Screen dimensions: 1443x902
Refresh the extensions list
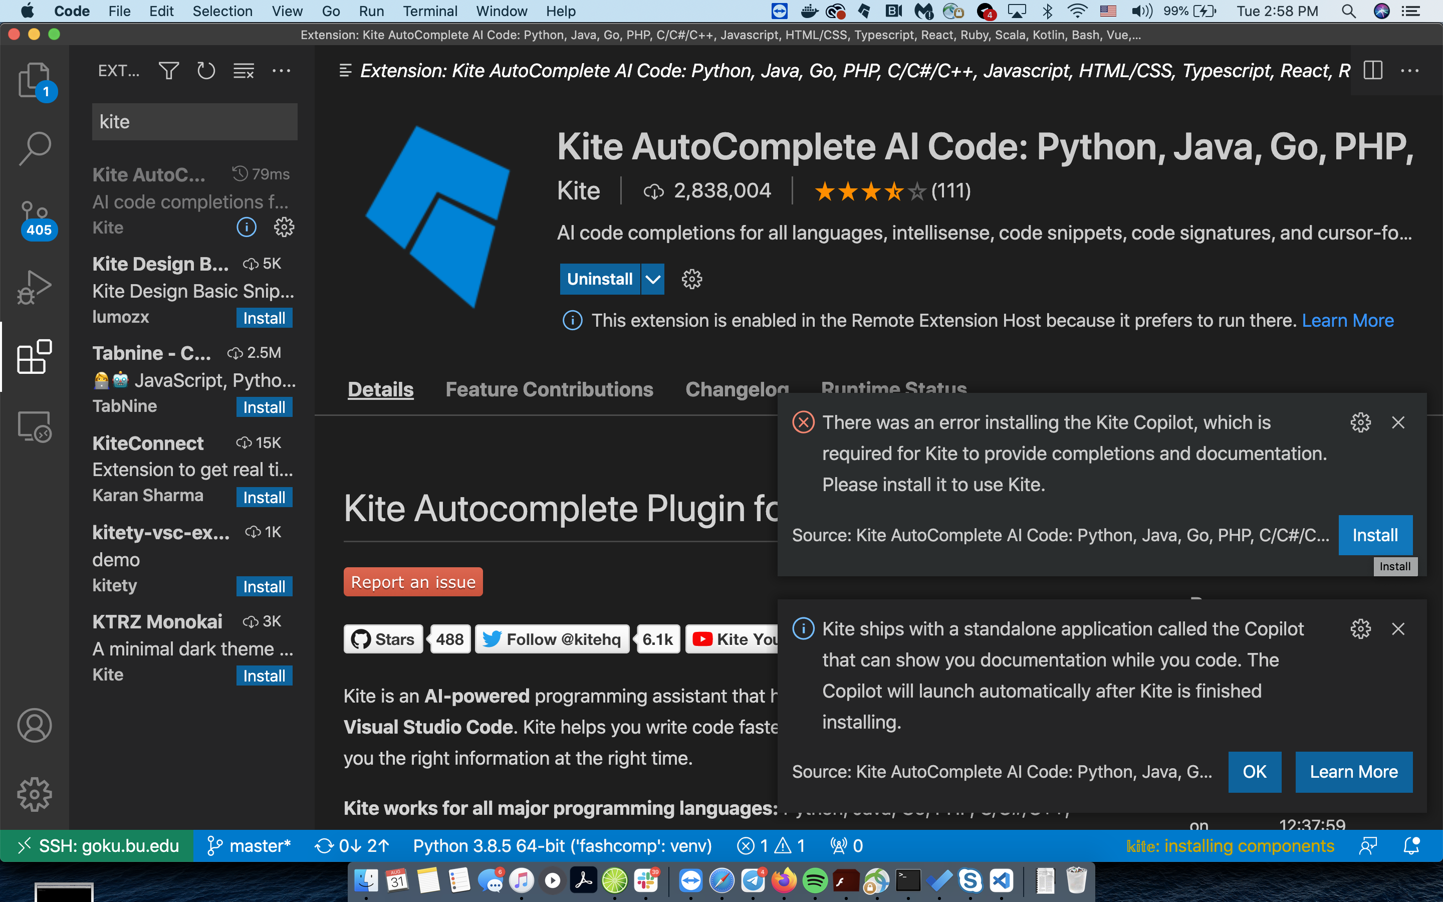coord(206,70)
